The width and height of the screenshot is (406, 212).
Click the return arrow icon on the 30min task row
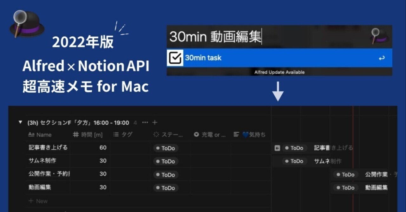click(x=382, y=58)
